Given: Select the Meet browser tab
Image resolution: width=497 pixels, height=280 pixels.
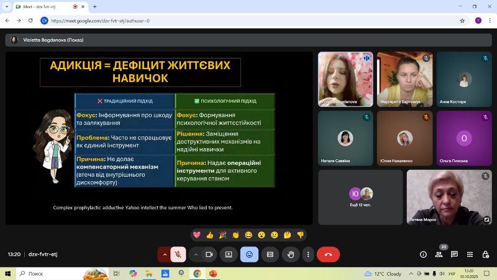Looking at the screenshot, I should click(x=43, y=6).
